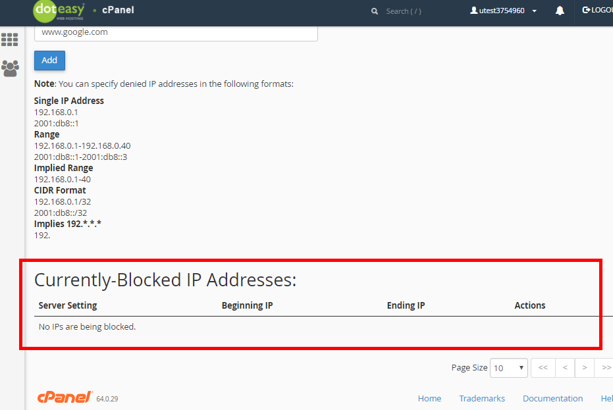This screenshot has height=410, width=613.
Task: Focus the IP address field containing www.google.com
Action: coord(176,33)
